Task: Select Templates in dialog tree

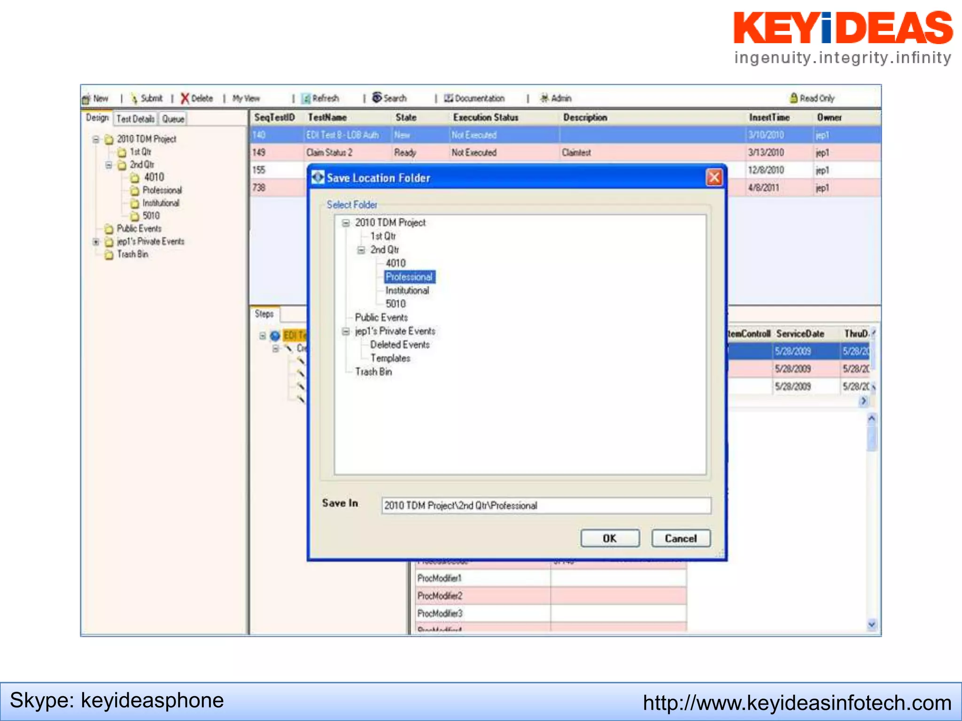Action: 390,359
